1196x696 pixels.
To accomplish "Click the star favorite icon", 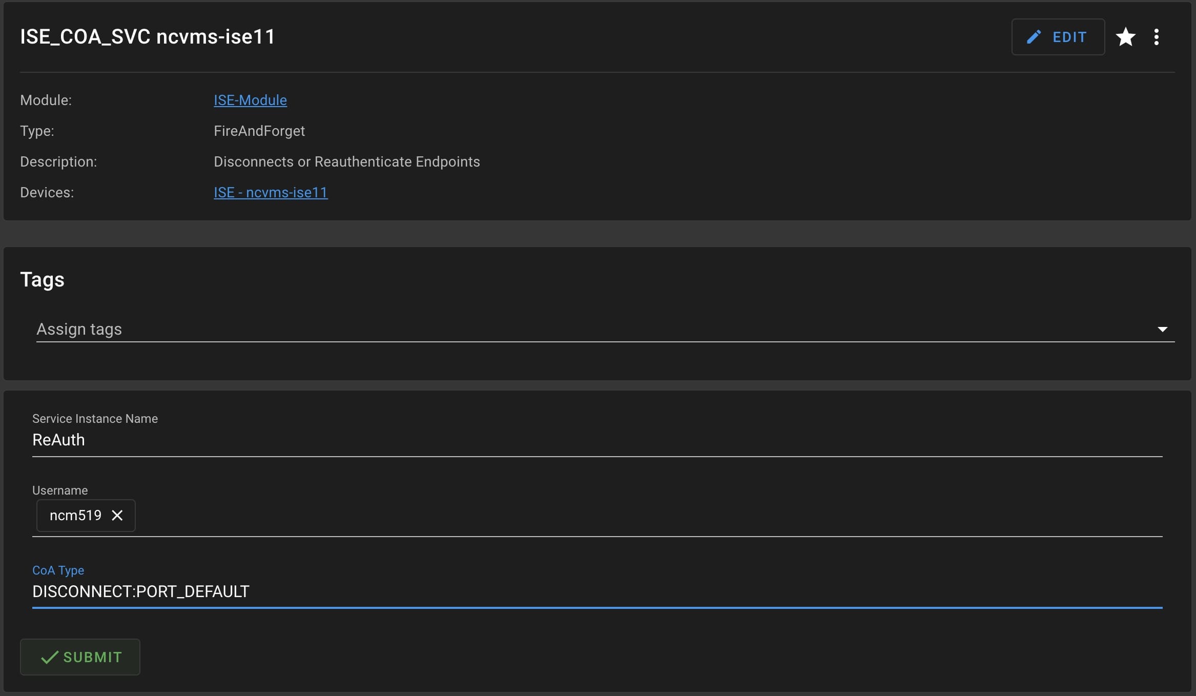I will (1125, 37).
